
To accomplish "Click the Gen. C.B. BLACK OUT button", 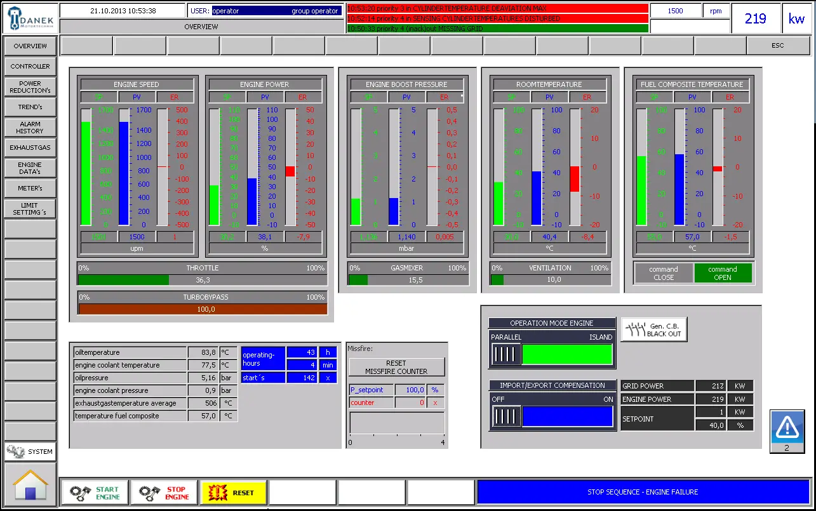I will click(653, 329).
